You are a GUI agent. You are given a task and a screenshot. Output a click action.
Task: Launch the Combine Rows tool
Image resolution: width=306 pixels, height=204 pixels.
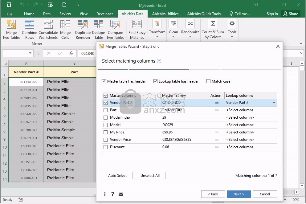tap(30, 30)
